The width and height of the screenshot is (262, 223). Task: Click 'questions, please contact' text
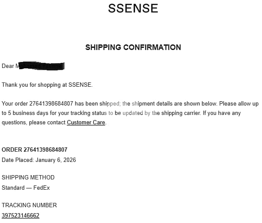(34, 123)
